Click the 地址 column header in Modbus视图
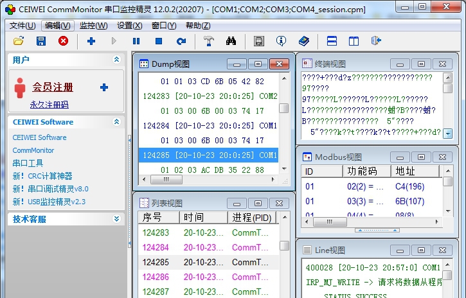 pos(415,171)
